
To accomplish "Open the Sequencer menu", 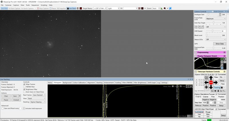I will 35,5.
